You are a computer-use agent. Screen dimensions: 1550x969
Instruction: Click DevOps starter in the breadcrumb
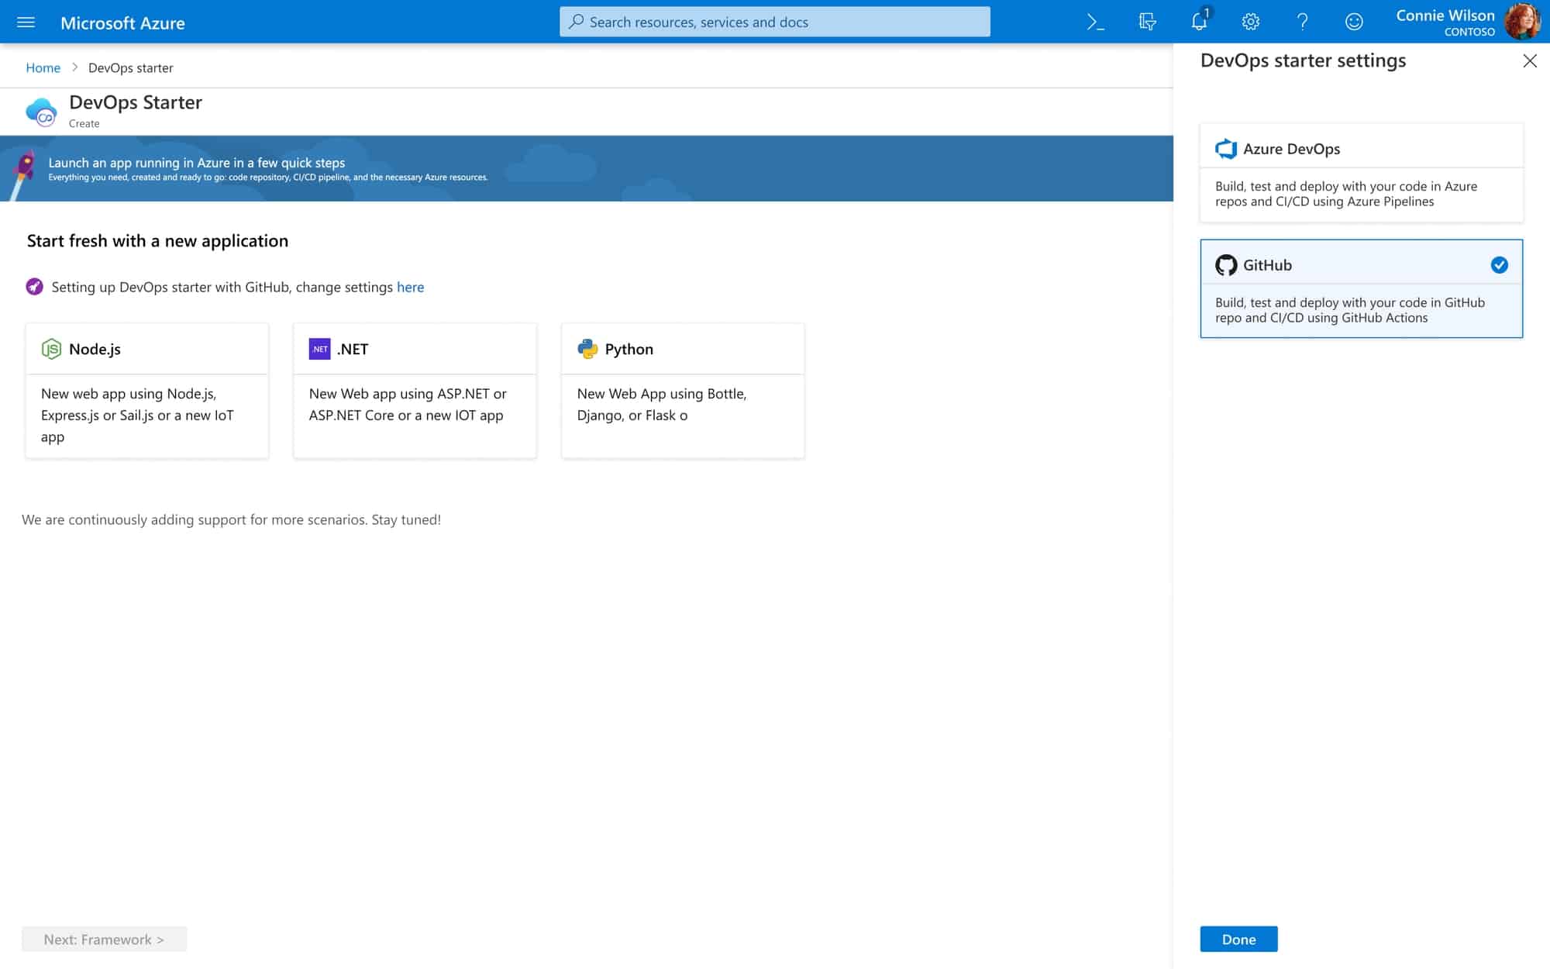pos(130,67)
